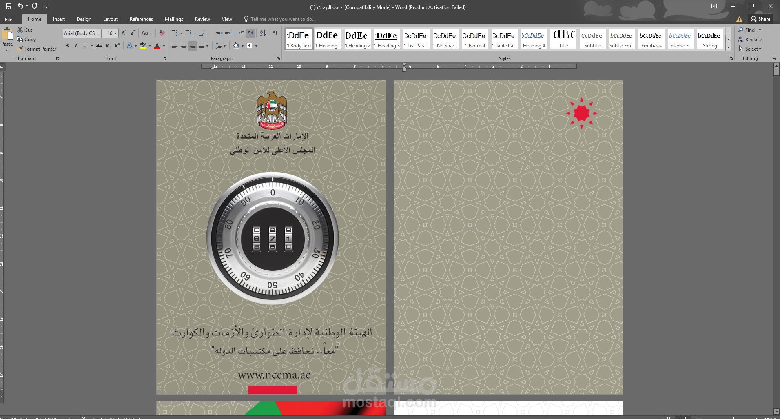The width and height of the screenshot is (780, 419).
Task: Copy the selection to clipboard
Action: 27,40
